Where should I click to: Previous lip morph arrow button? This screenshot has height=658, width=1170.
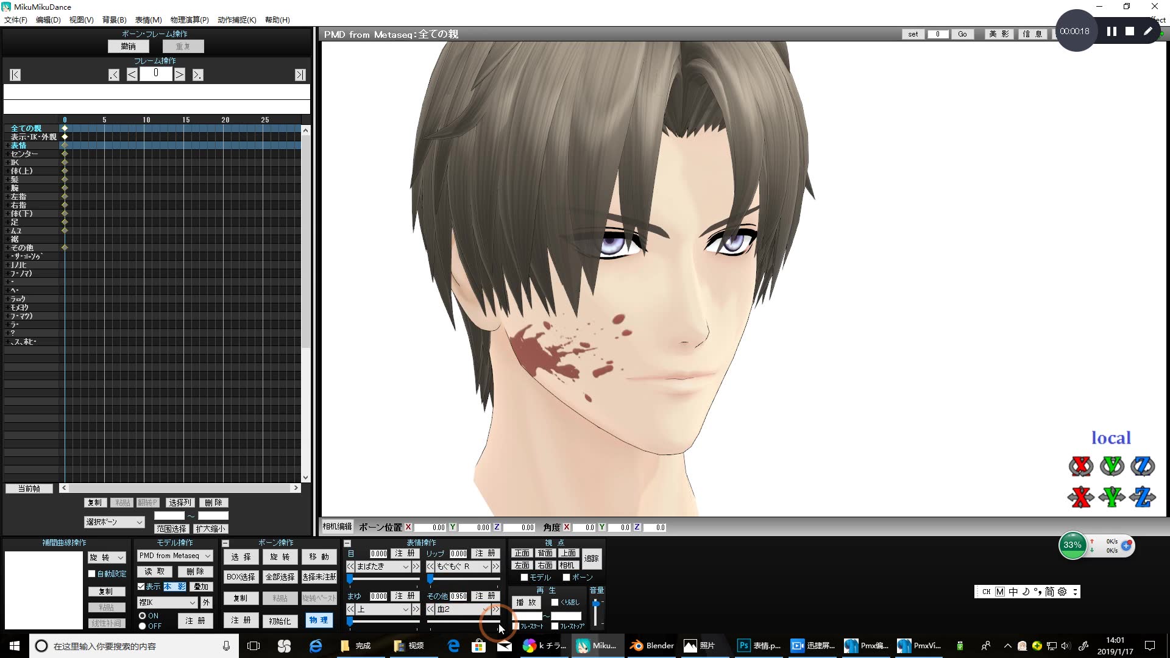point(430,567)
